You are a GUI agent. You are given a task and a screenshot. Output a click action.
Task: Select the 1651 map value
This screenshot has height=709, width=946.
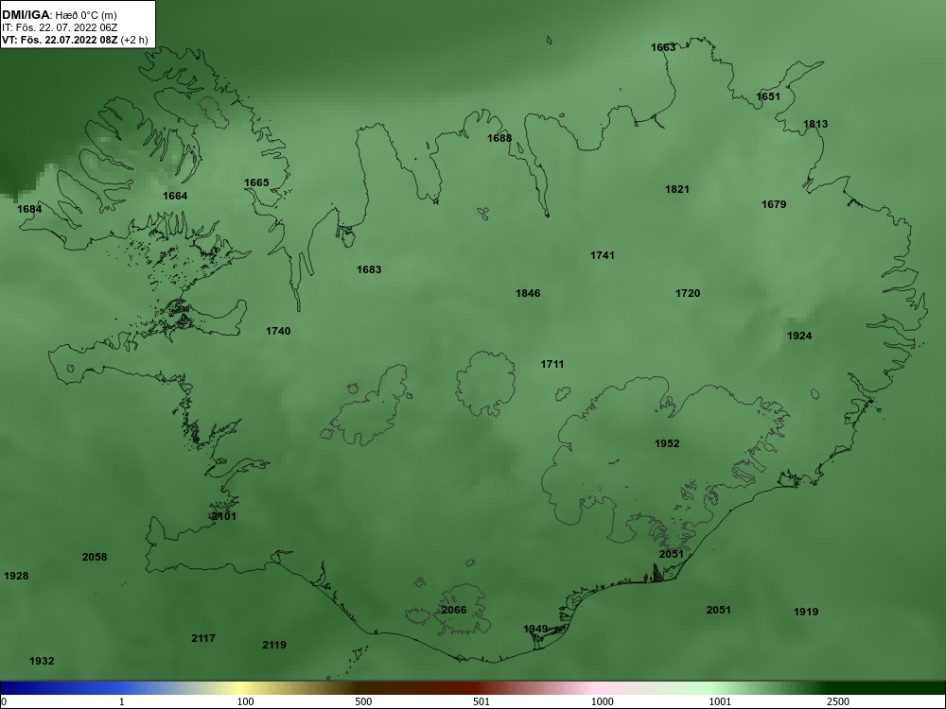pyautogui.click(x=768, y=96)
